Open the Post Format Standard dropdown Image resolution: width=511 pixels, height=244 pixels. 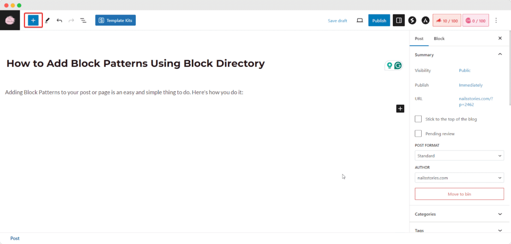(459, 156)
